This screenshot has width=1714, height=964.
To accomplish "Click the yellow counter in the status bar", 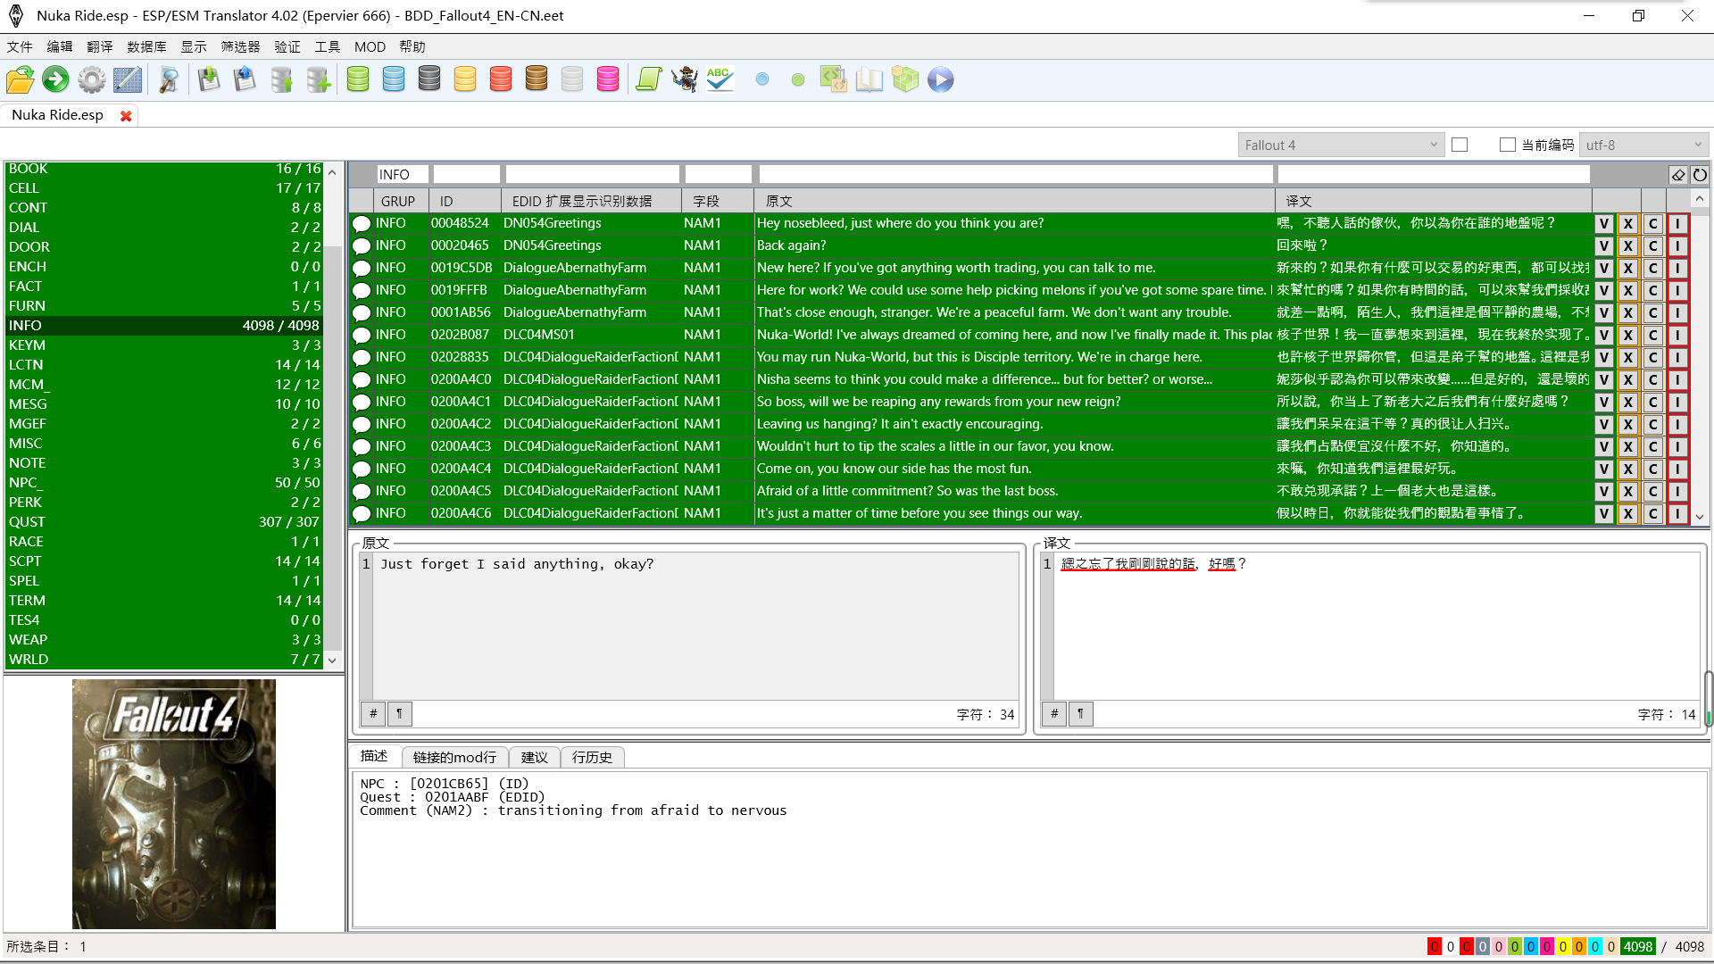I will point(1562,946).
